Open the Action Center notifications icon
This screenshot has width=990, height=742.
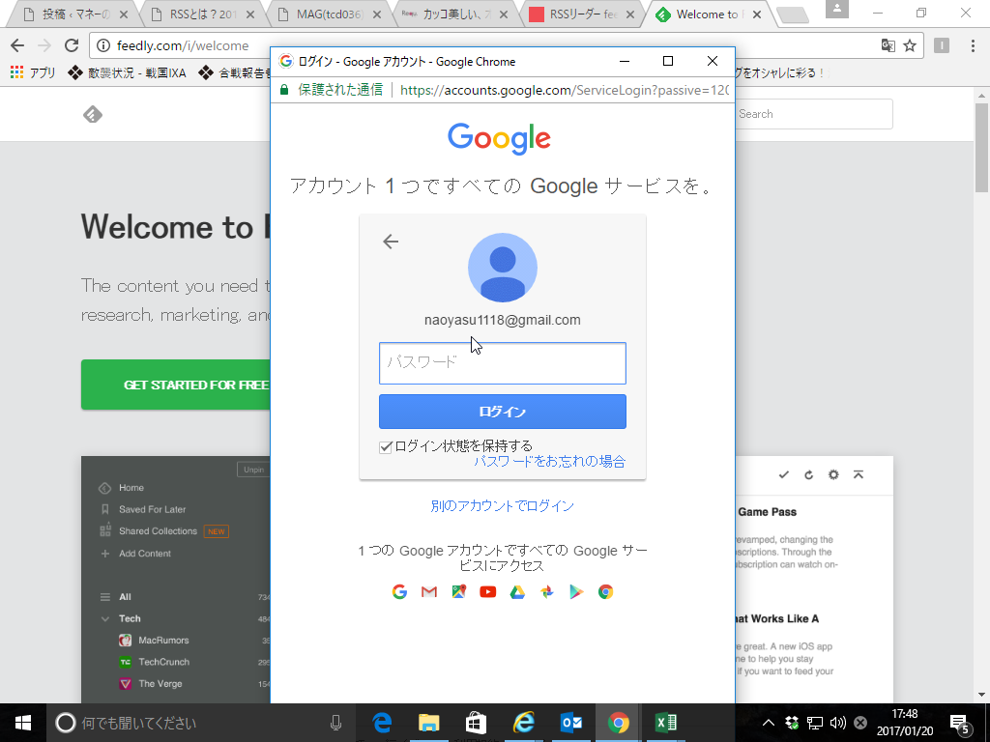(x=959, y=724)
